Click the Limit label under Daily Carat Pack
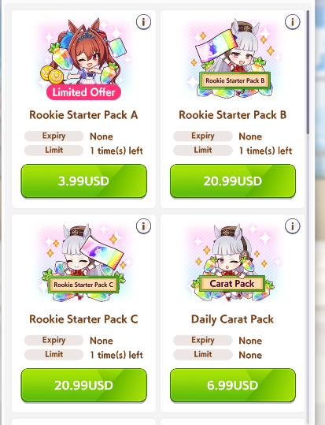 (203, 354)
